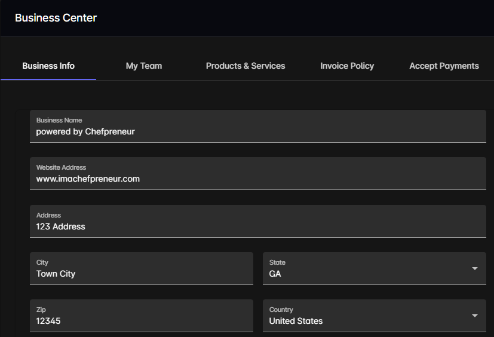Viewport: 494px width, 337px height.
Task: Click the www.imachefpreneur.com text
Action: 88,179
